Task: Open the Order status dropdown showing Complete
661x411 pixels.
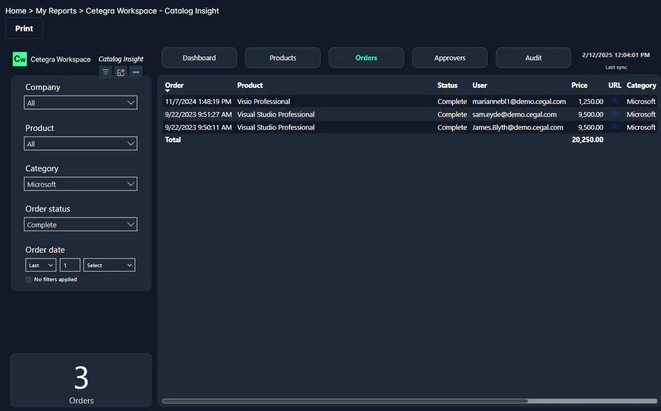Action: [x=81, y=225]
